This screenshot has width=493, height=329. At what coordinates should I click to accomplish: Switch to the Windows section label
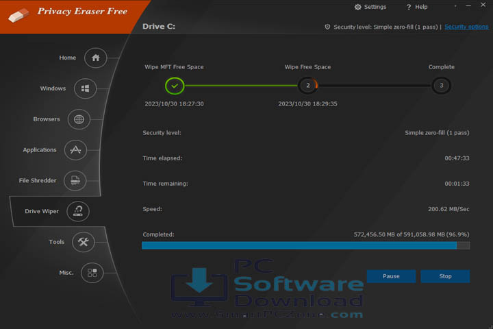point(53,88)
